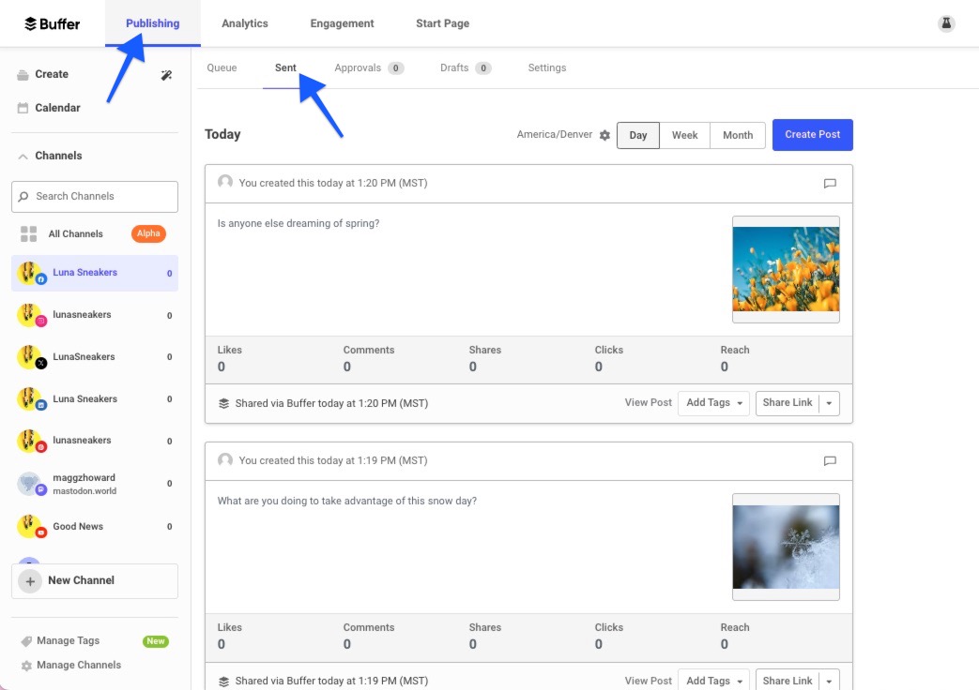The height and width of the screenshot is (690, 979).
Task: Switch the calendar view to Week
Action: [x=685, y=135]
